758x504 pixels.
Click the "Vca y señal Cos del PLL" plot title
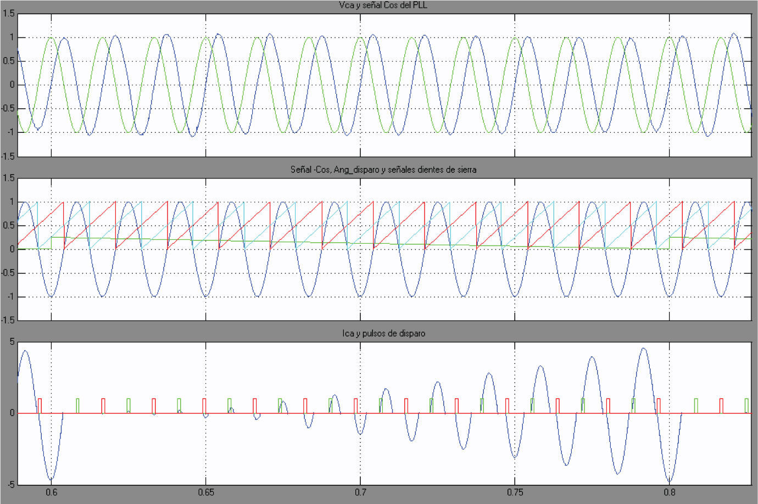pyautogui.click(x=383, y=5)
